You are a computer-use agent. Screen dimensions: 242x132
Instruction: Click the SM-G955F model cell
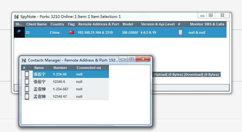coord(130,32)
